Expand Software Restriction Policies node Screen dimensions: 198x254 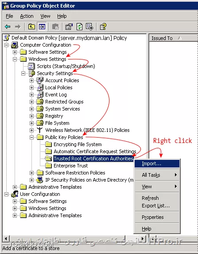pos(32,173)
